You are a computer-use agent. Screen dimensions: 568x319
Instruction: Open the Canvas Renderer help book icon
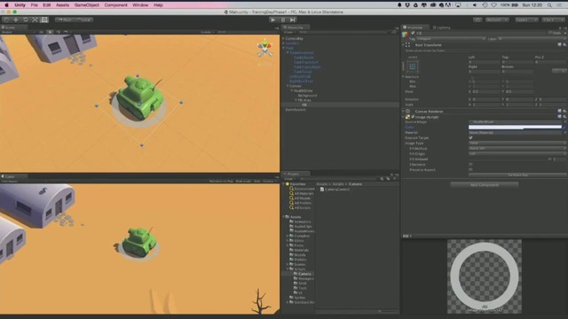click(560, 111)
